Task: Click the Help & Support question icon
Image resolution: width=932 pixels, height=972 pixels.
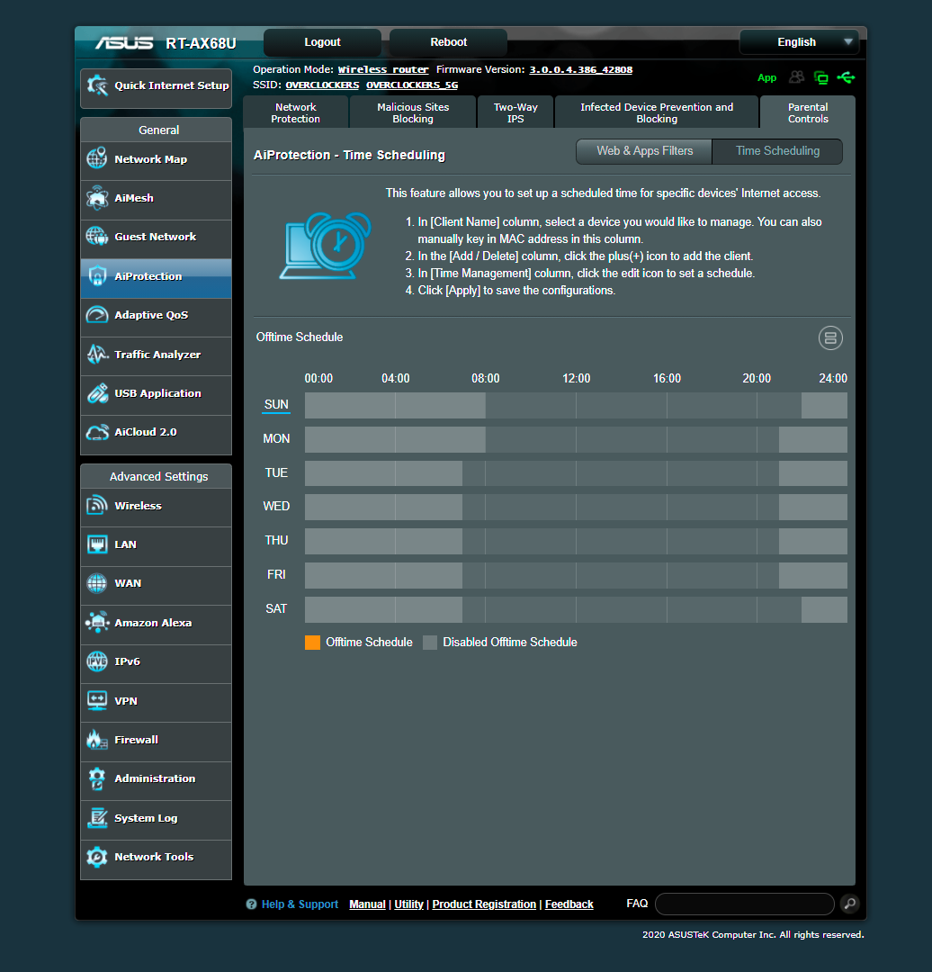Action: [251, 904]
